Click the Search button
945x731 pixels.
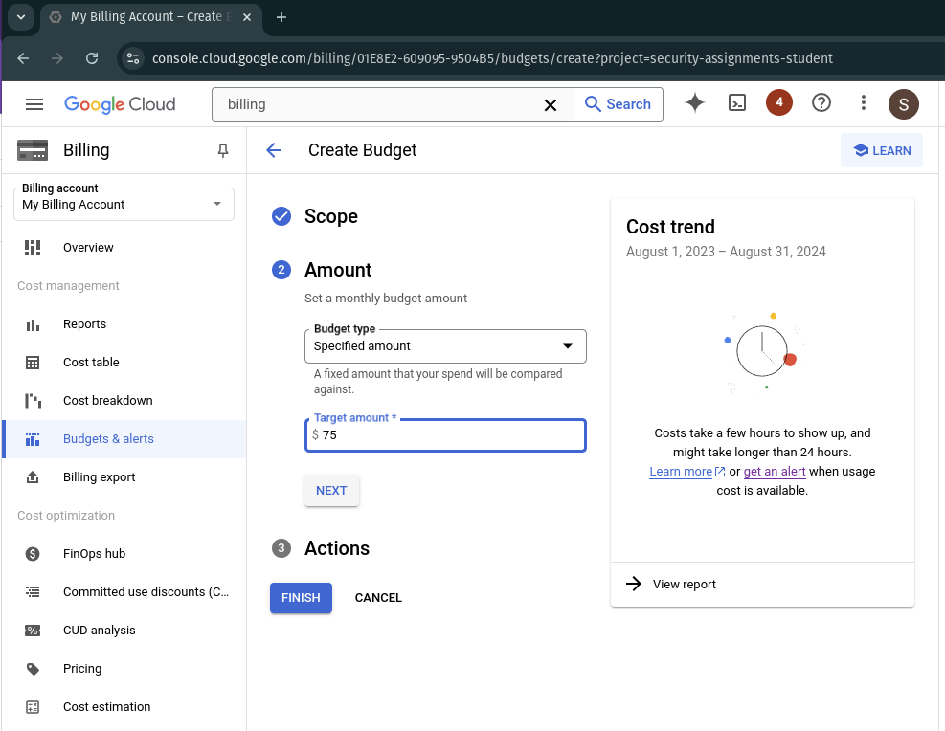tap(619, 104)
